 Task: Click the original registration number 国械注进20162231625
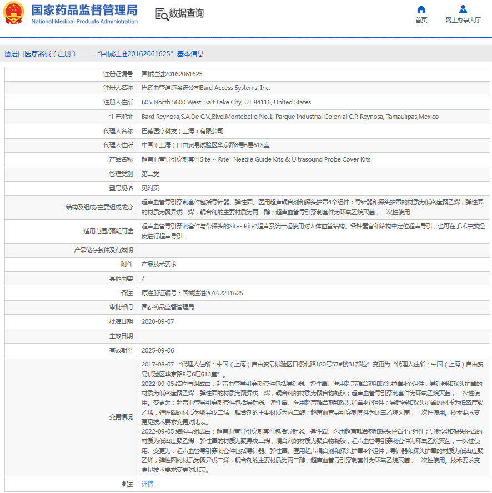(x=192, y=293)
